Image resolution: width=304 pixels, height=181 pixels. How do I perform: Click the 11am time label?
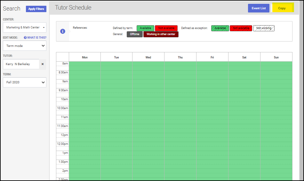(64, 117)
